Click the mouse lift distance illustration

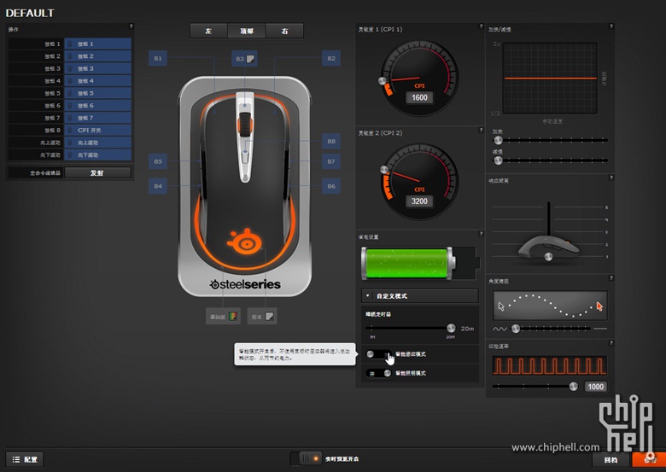pyautogui.click(x=548, y=246)
